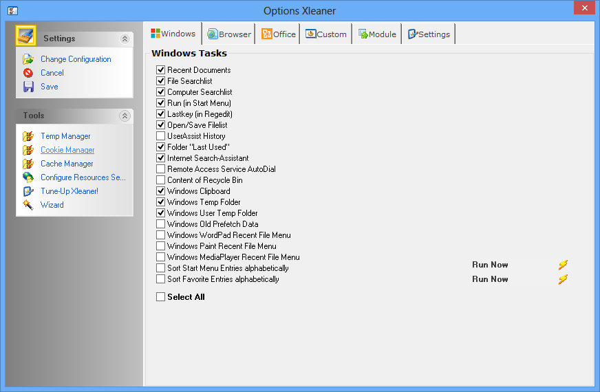Image resolution: width=600 pixels, height=392 pixels.
Task: Click the Cache Manager icon
Action: [x=28, y=164]
